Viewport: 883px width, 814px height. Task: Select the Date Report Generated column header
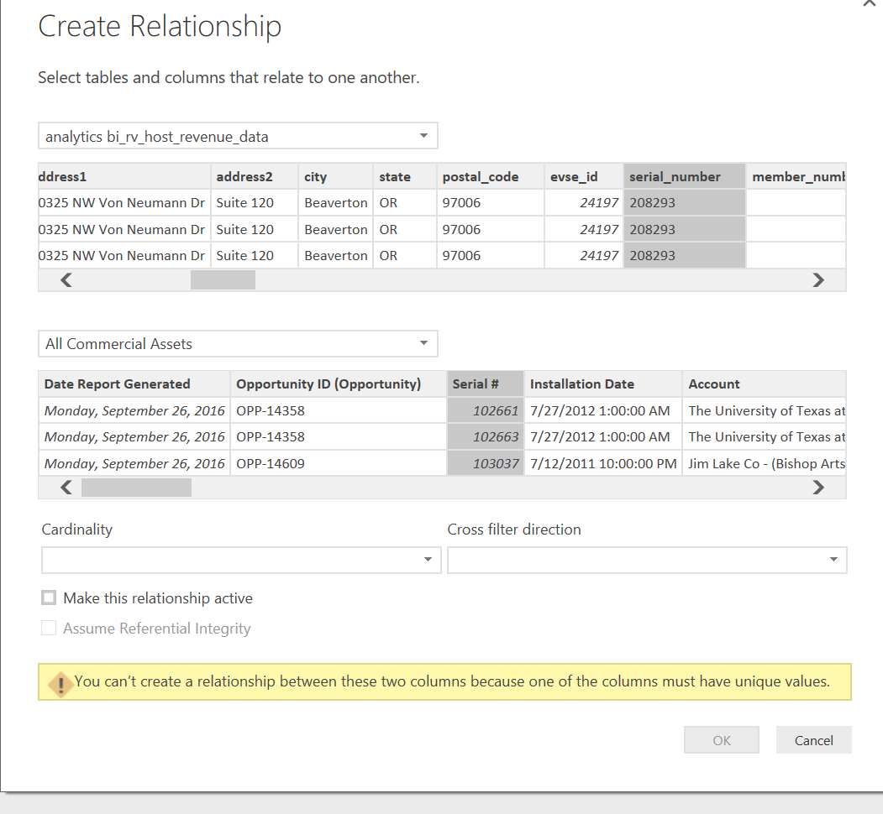coord(134,384)
